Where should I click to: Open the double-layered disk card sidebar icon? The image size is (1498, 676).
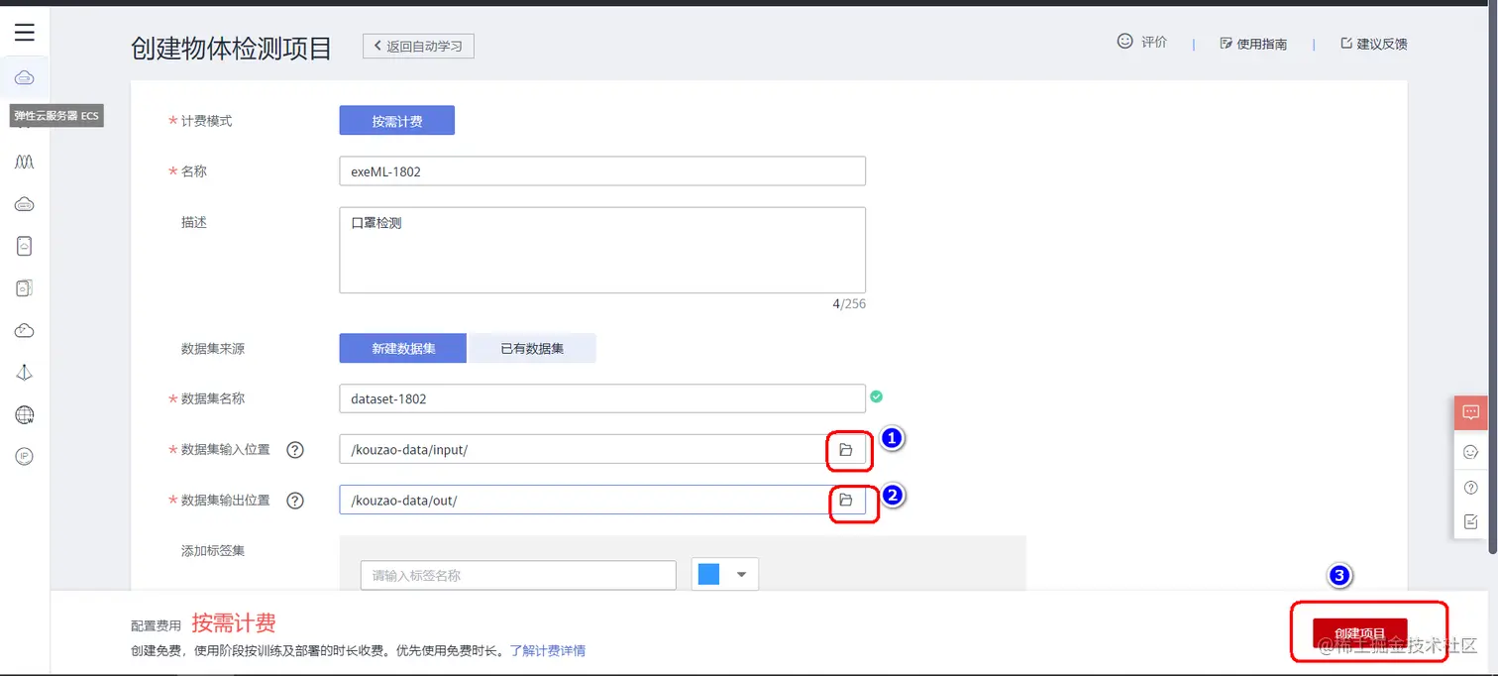(x=25, y=288)
